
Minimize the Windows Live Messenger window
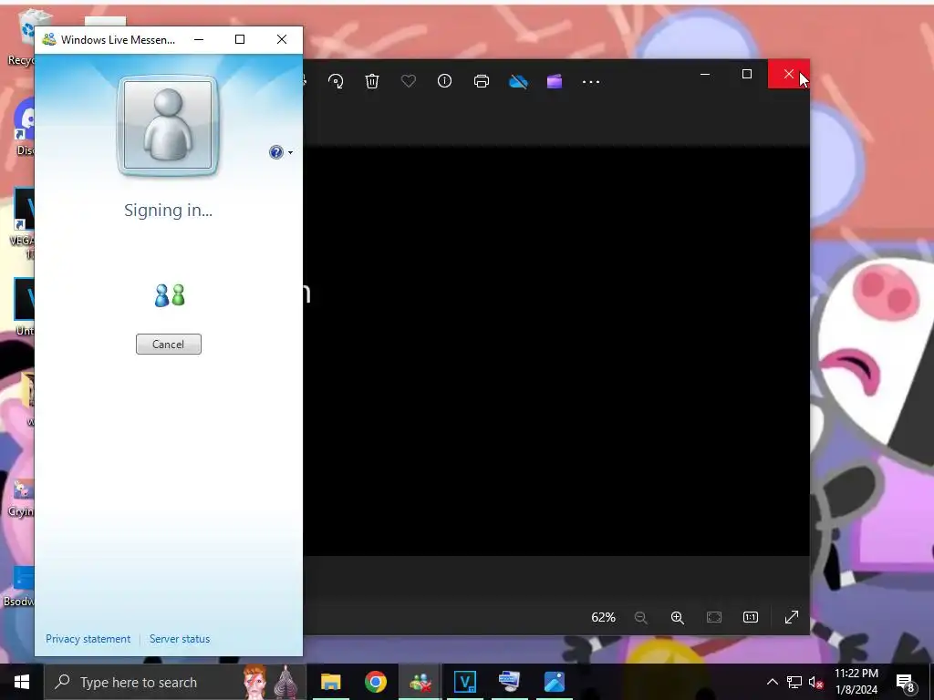coord(199,39)
